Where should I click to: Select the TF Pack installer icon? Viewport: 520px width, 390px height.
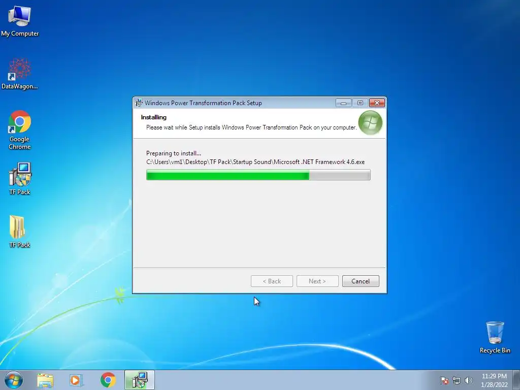pyautogui.click(x=20, y=178)
